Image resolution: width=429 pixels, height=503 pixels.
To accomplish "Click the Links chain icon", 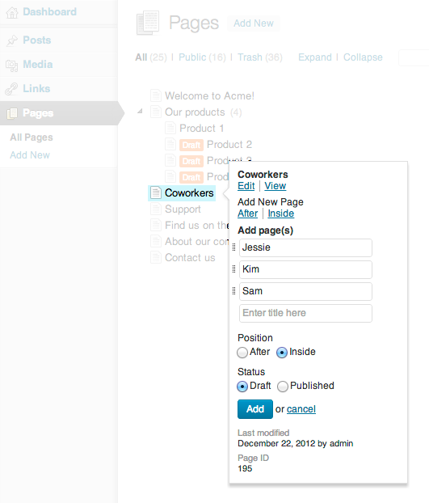I will coord(11,89).
